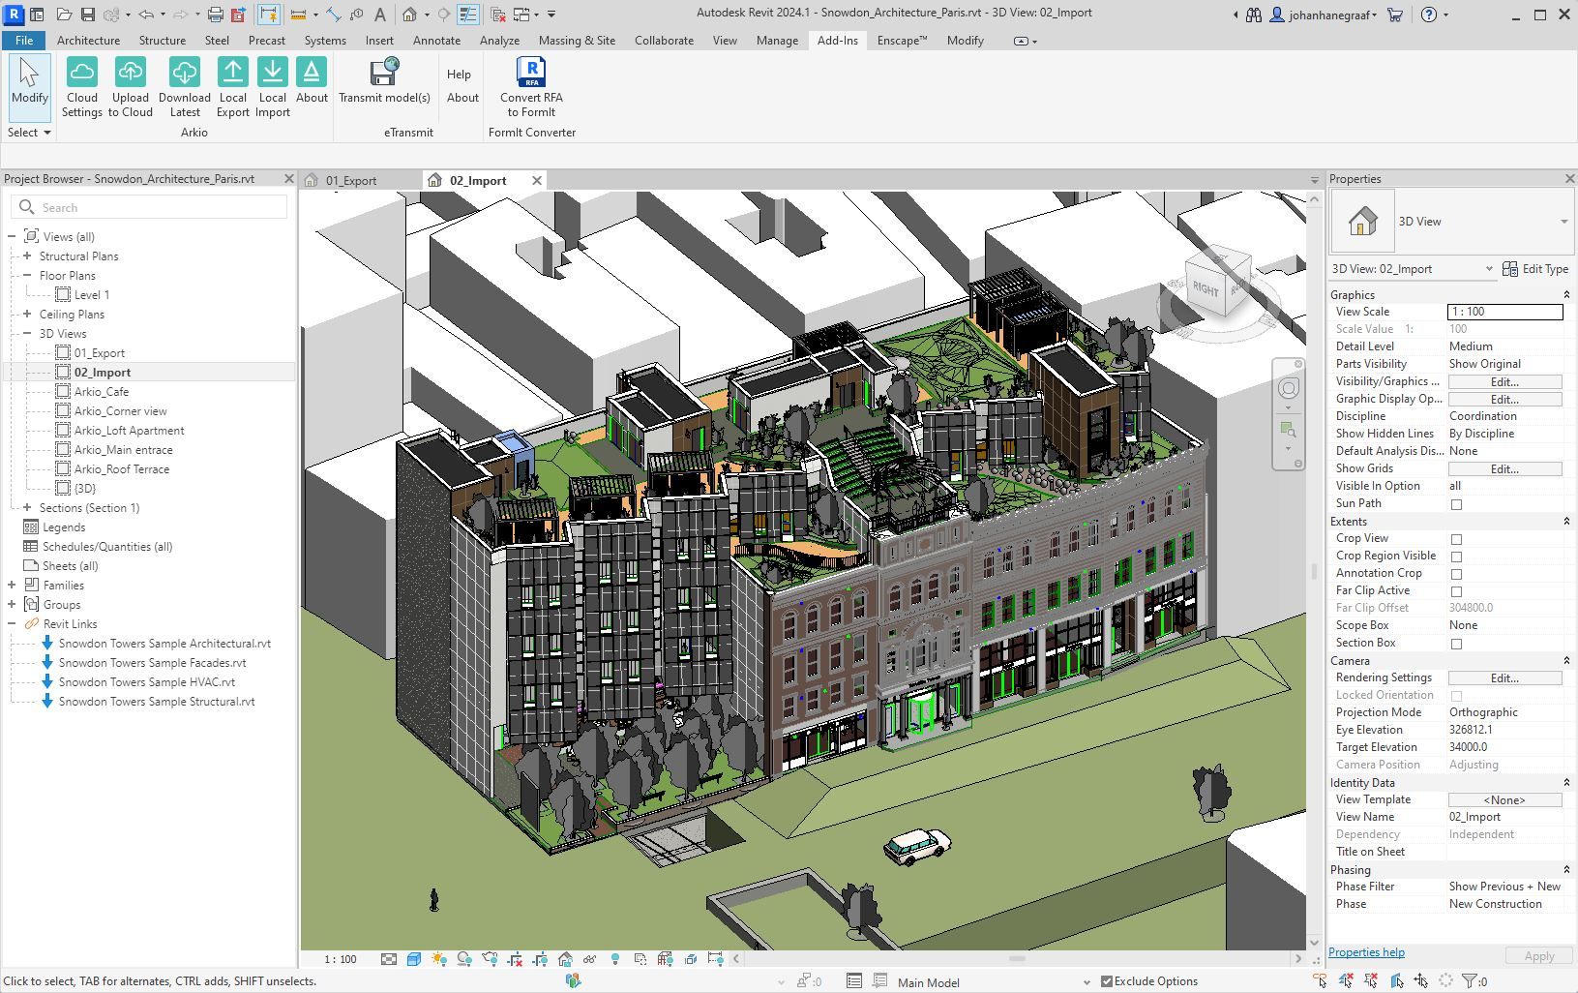Screen dimensions: 1578x993
Task: Open Arkio Cloud Settings
Action: point(82,87)
